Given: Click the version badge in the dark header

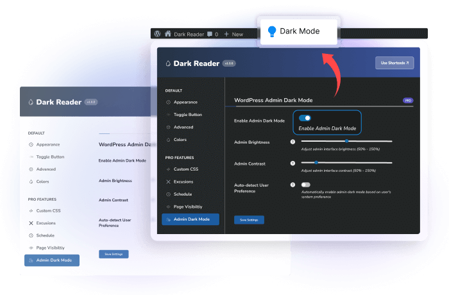Looking at the screenshot, I should click(229, 63).
